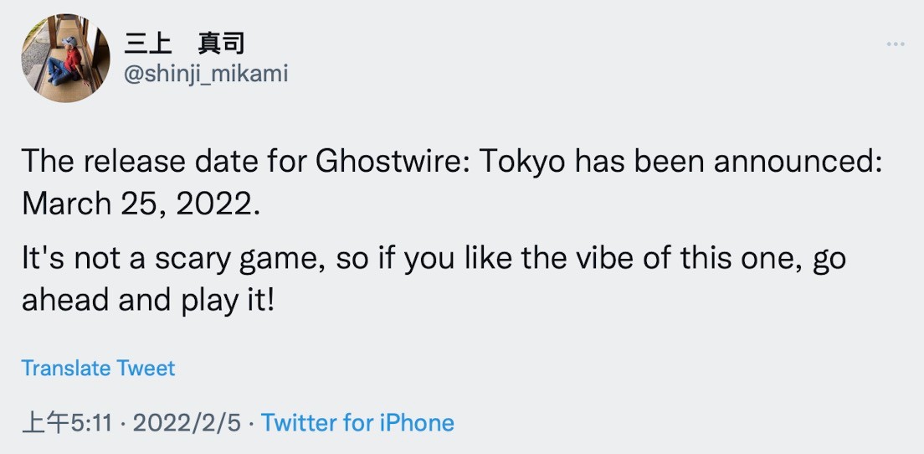Image resolution: width=924 pixels, height=454 pixels.
Task: Open the three-dot more options menu
Action: click(x=896, y=44)
